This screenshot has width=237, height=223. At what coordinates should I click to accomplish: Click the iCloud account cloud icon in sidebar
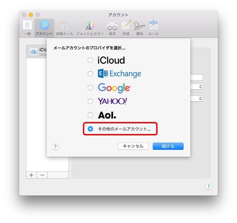point(33,52)
